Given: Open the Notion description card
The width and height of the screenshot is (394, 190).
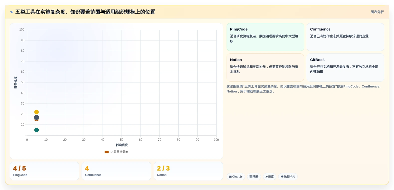Looking at the screenshot, I should (x=265, y=67).
